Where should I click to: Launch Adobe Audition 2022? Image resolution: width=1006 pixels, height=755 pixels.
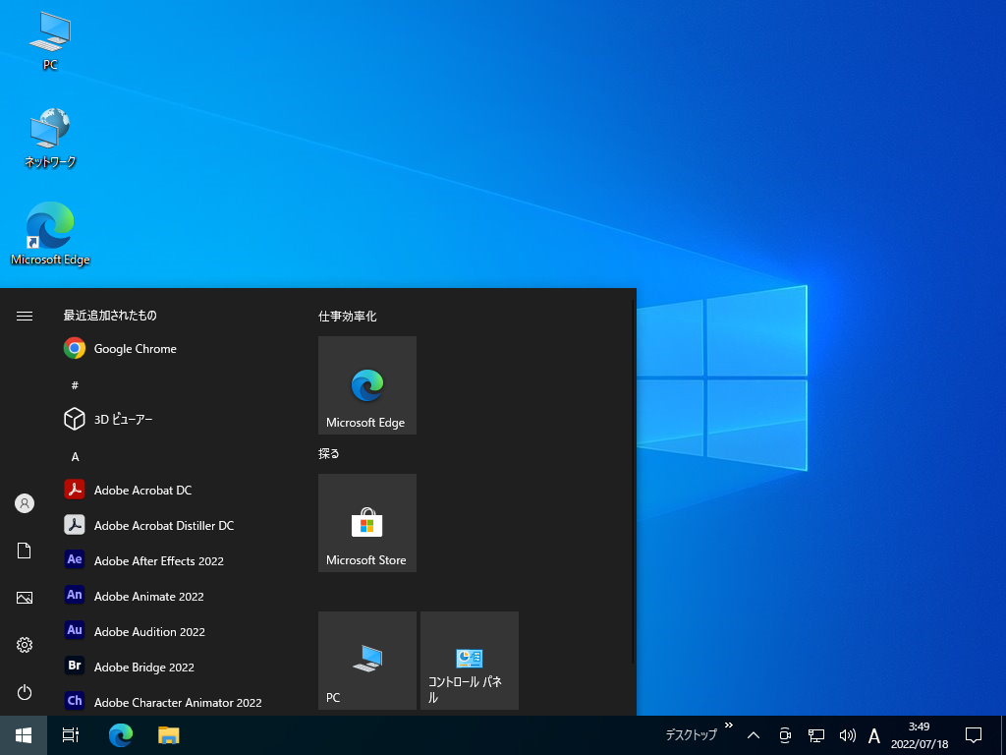[x=149, y=632]
